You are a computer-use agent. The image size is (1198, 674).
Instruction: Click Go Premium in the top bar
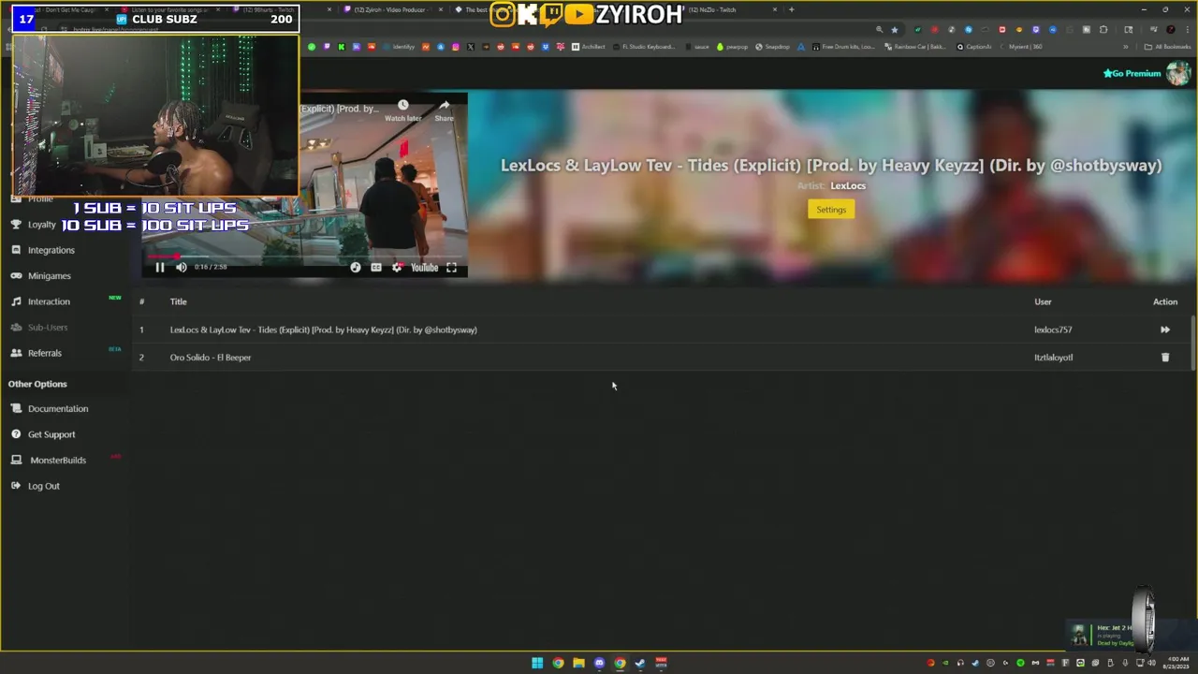1132,74
